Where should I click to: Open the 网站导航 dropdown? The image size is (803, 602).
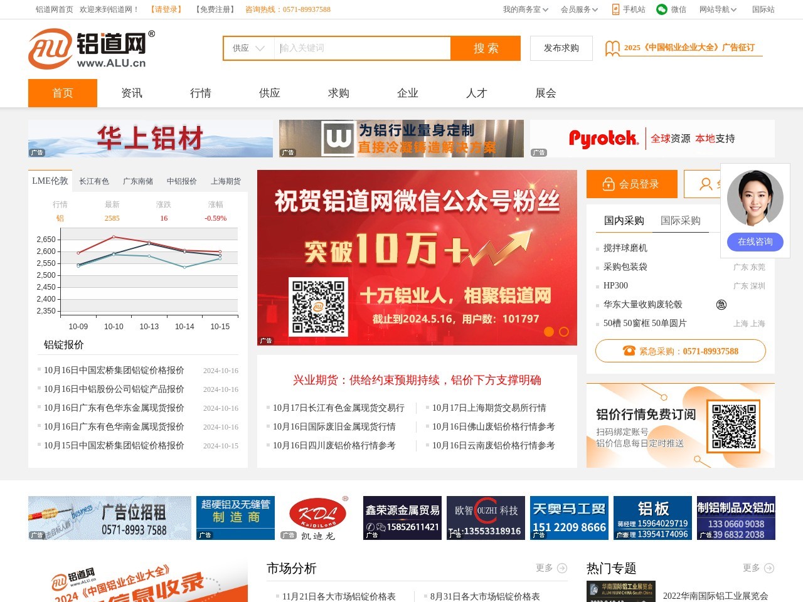pyautogui.click(x=718, y=9)
